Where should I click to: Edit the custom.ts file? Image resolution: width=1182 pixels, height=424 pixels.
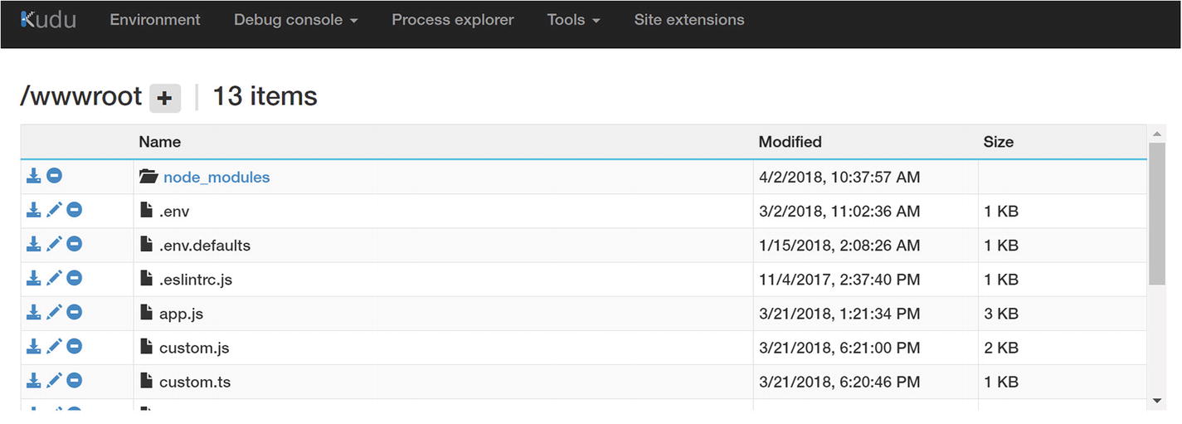pos(54,381)
